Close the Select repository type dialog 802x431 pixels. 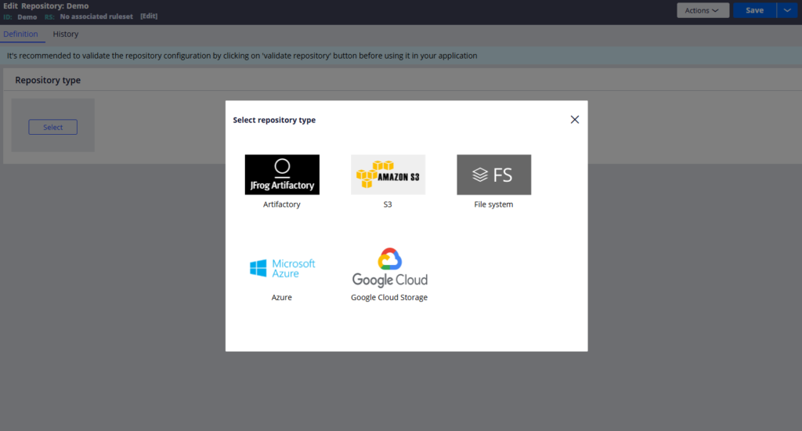pos(574,119)
